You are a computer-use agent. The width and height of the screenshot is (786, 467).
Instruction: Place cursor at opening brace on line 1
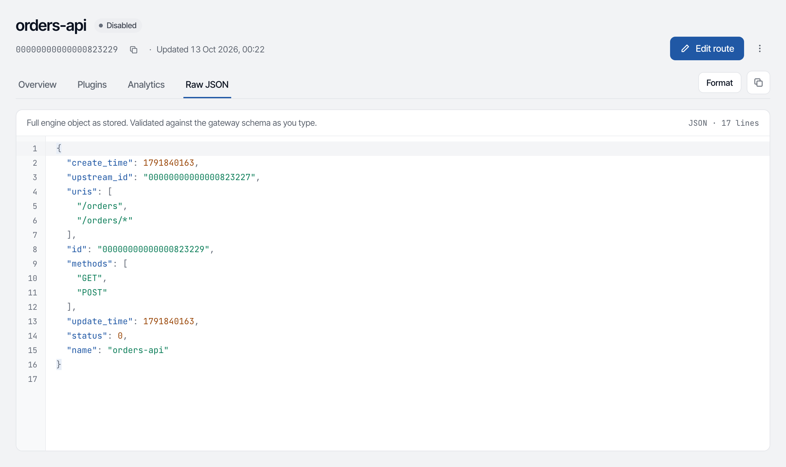[x=59, y=148]
